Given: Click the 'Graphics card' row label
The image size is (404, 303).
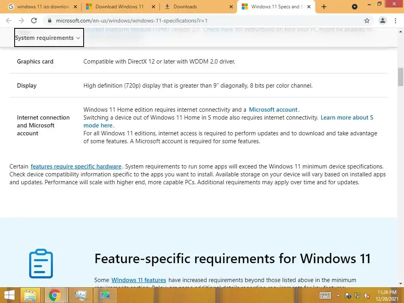Looking at the screenshot, I should tap(35, 62).
